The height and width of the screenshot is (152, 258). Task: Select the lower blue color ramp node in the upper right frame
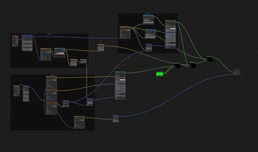(x=150, y=34)
